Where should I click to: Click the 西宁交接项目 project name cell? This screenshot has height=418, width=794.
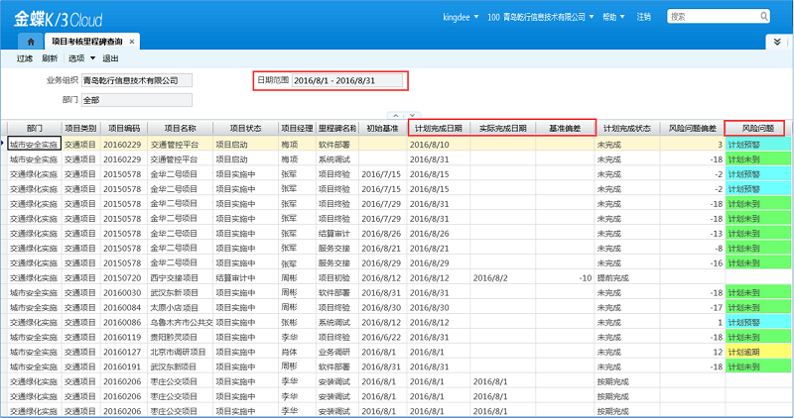(181, 278)
